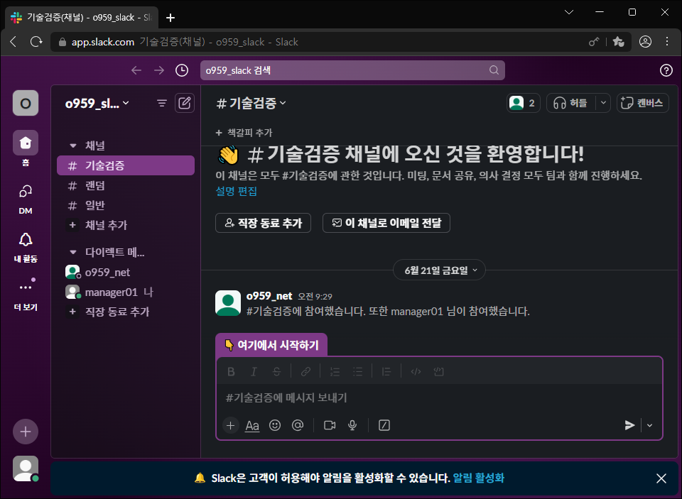Go back in Slack history arrow
The height and width of the screenshot is (499, 682).
[136, 70]
